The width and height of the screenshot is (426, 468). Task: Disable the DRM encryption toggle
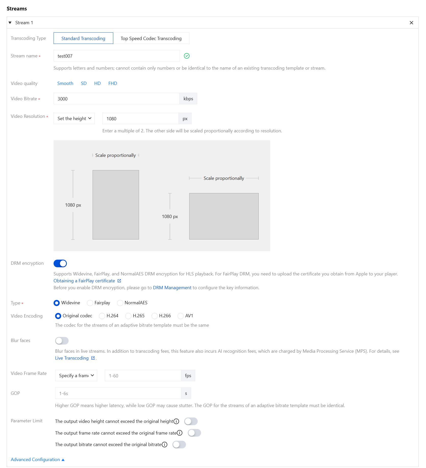[x=60, y=263]
